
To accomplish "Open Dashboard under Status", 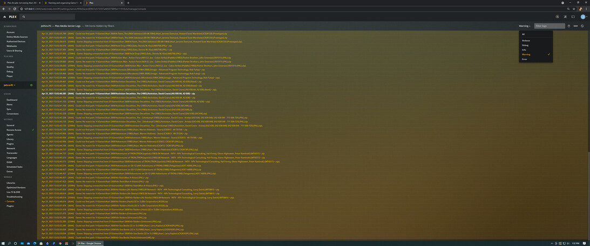I will (x=12, y=100).
